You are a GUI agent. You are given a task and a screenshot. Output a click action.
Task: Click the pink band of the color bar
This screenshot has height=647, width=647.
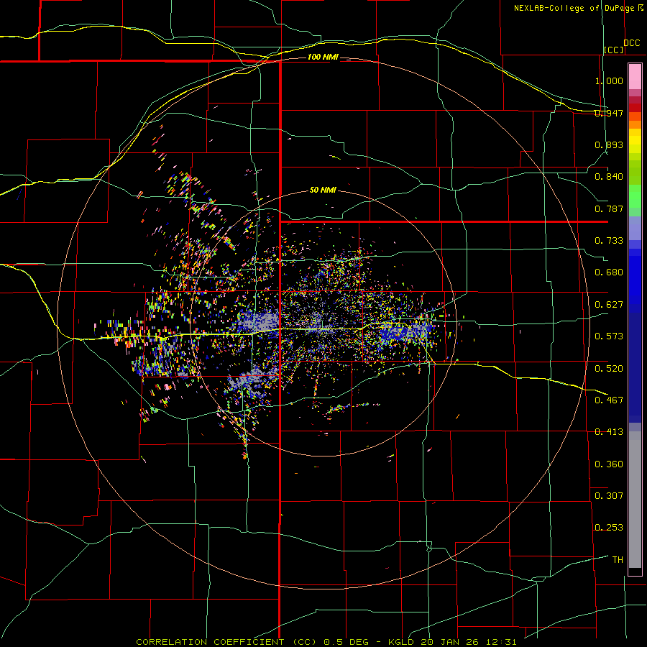pyautogui.click(x=635, y=76)
